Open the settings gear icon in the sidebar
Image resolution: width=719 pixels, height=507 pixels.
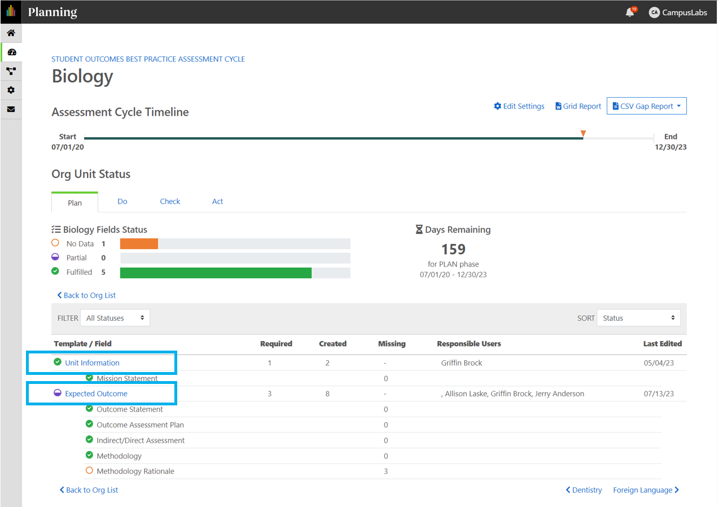point(11,90)
